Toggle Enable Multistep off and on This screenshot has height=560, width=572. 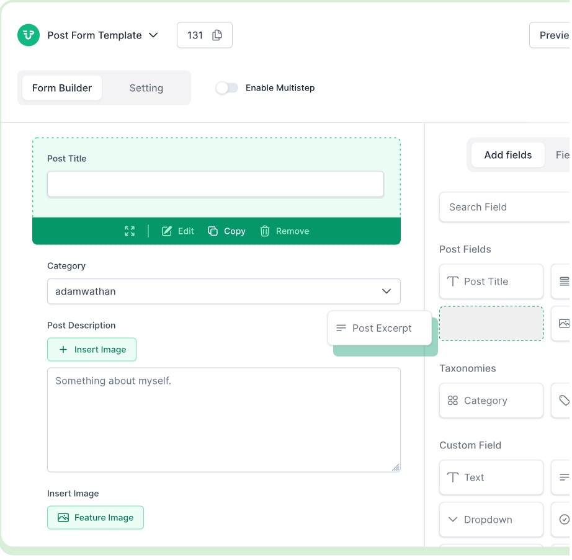[x=227, y=88]
